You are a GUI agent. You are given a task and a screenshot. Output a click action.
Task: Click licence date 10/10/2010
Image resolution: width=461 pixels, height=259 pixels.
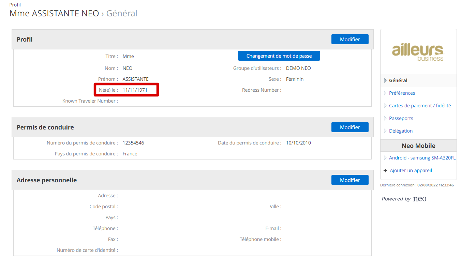(298, 143)
